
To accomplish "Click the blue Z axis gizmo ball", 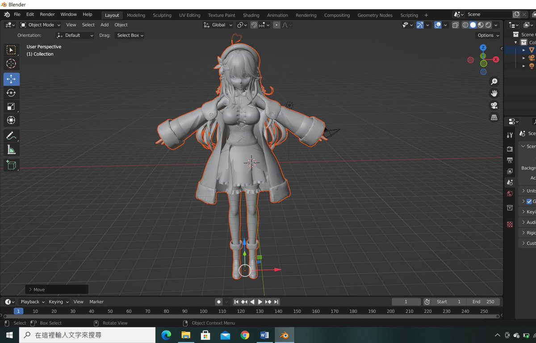I will point(483,47).
